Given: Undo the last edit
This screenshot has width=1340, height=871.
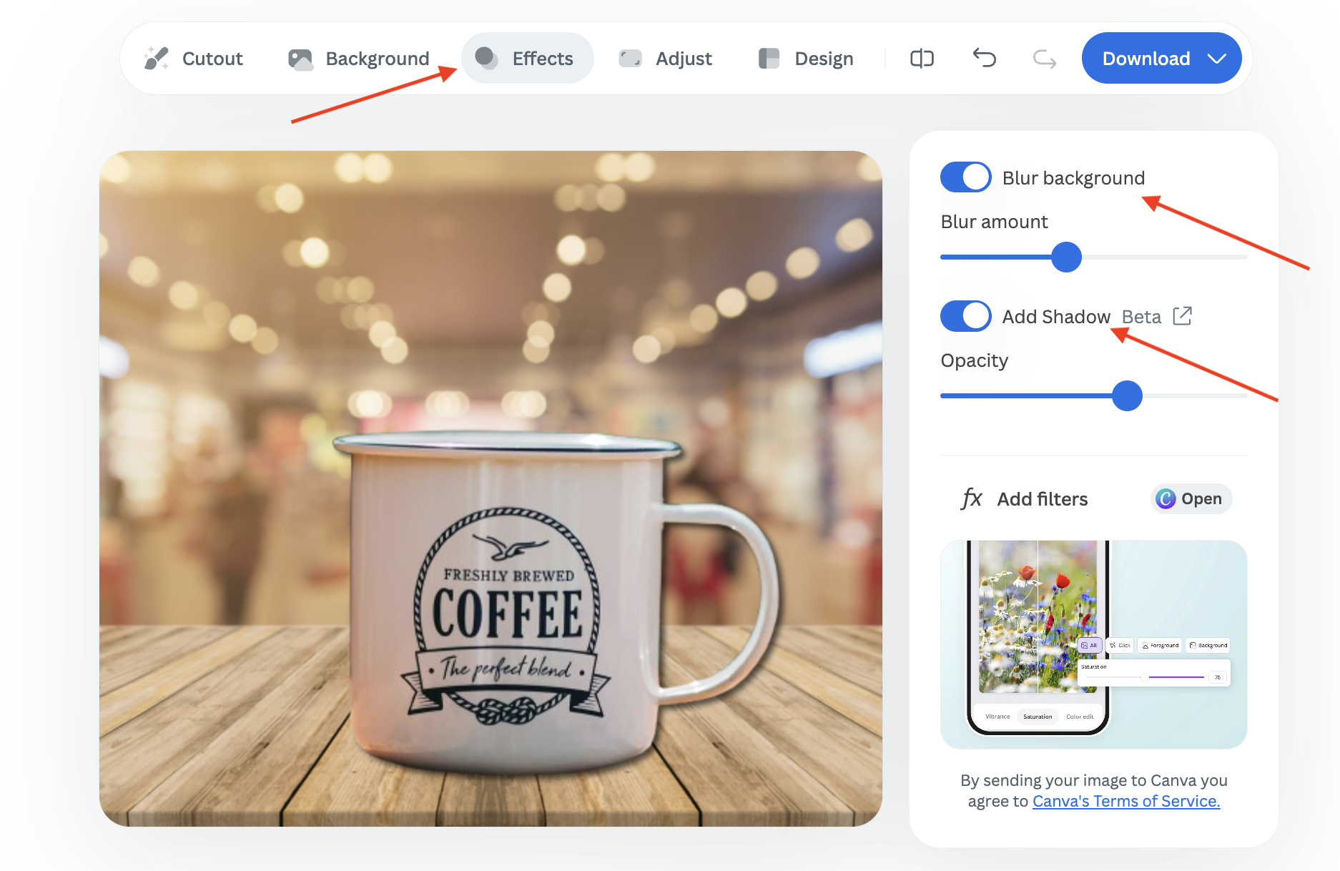Looking at the screenshot, I should (x=984, y=59).
